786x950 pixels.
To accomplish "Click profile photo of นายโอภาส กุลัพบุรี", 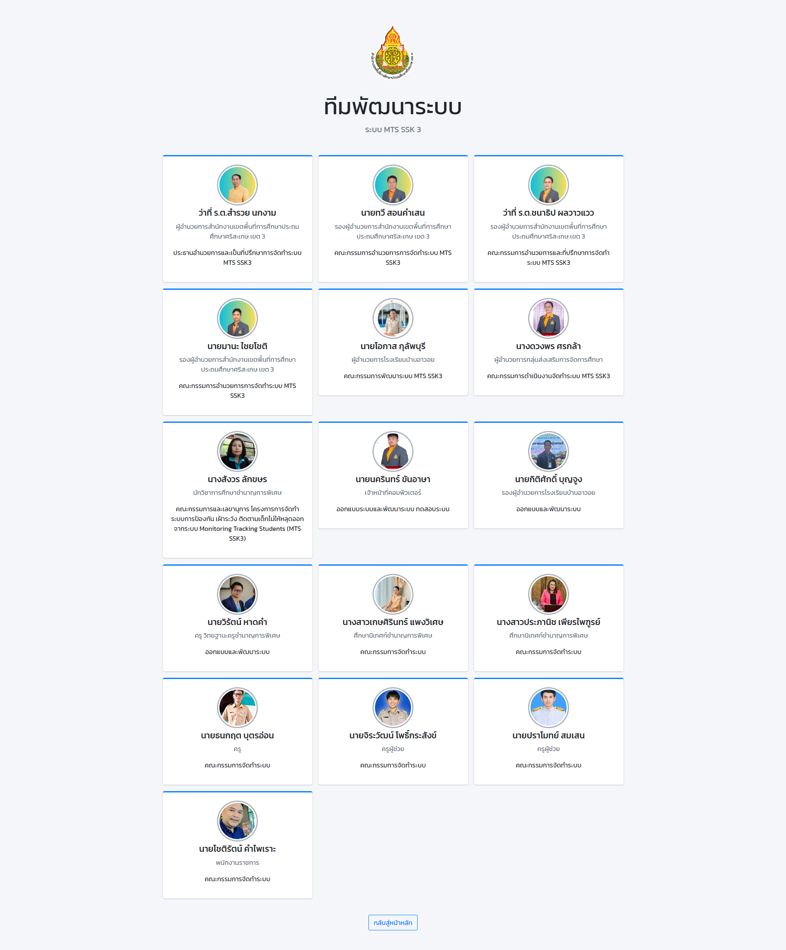I will click(393, 318).
